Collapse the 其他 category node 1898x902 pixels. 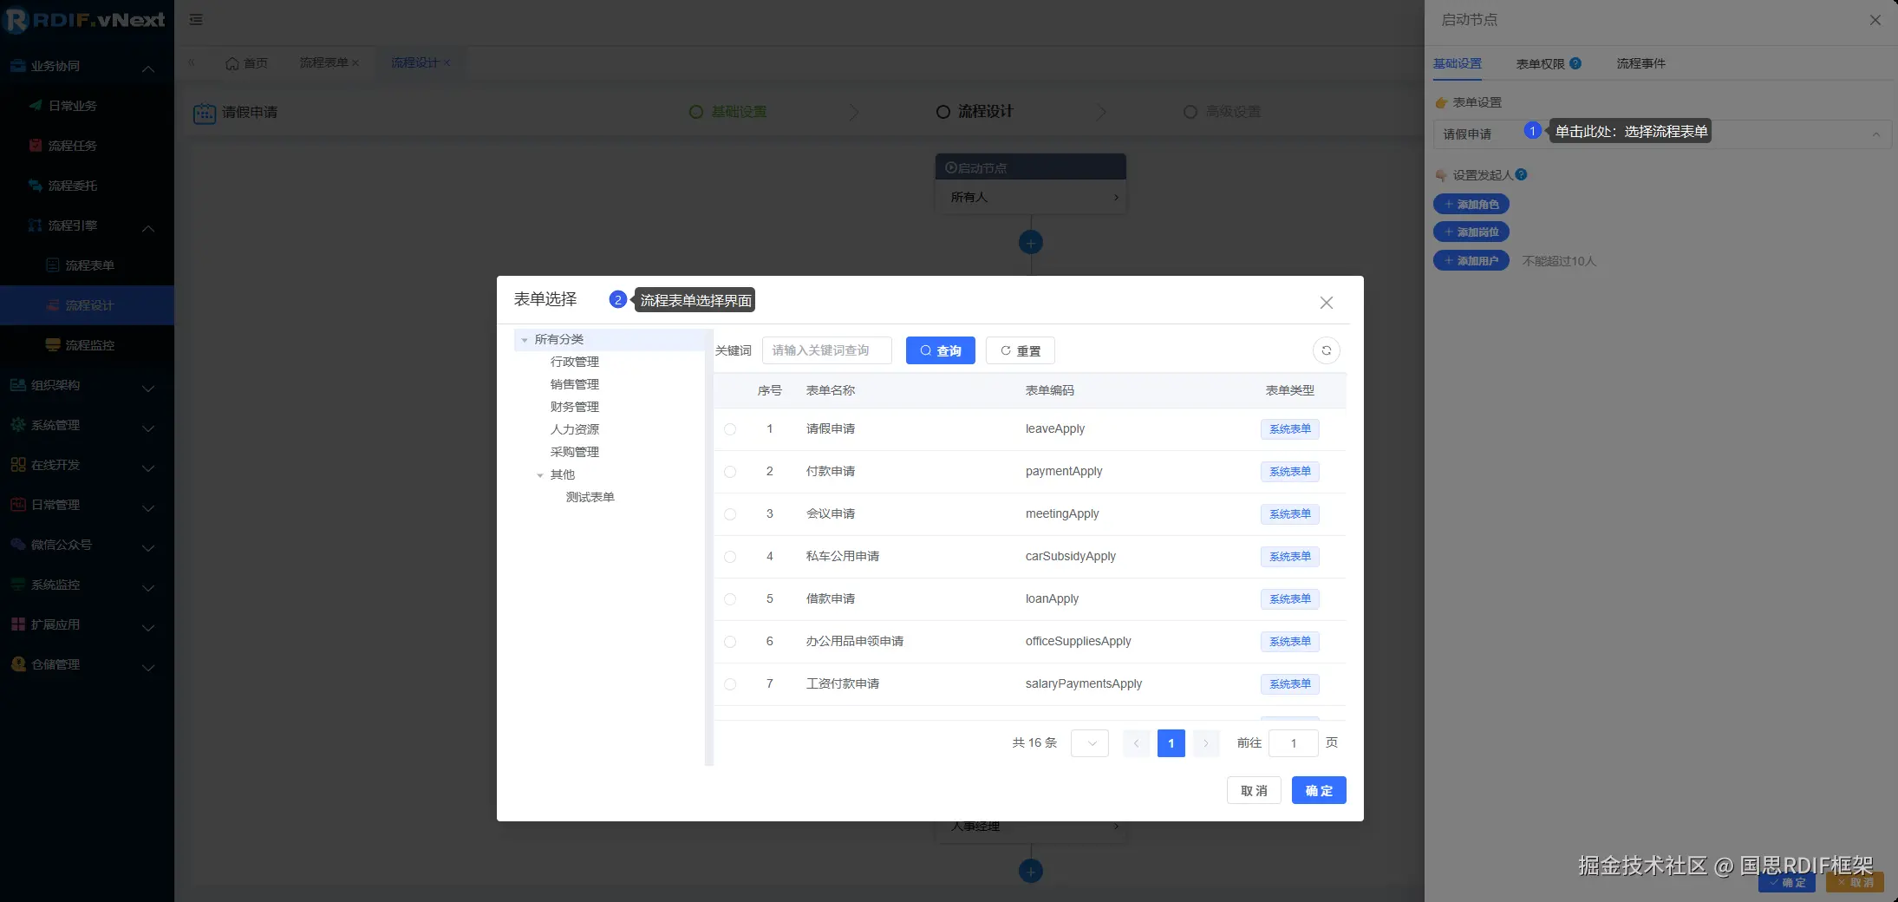539,474
